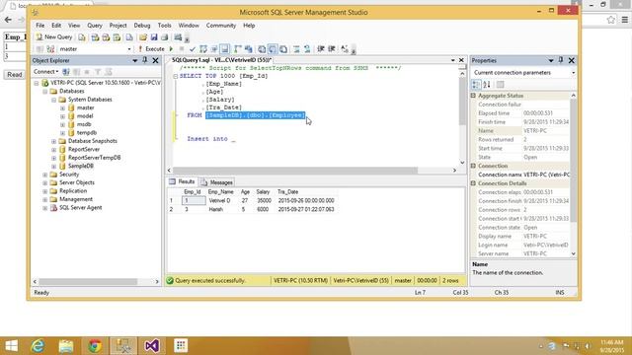Click the New Query toolbar button
Image resolution: width=632 pixels, height=355 pixels.
tap(54, 37)
